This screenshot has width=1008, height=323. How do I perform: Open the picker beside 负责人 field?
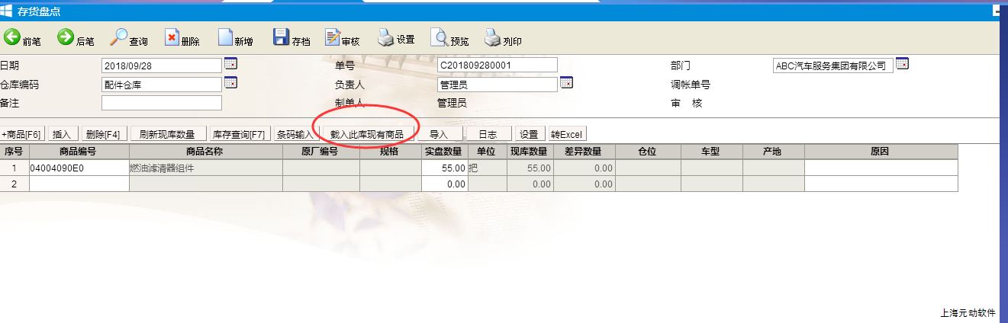click(x=566, y=83)
